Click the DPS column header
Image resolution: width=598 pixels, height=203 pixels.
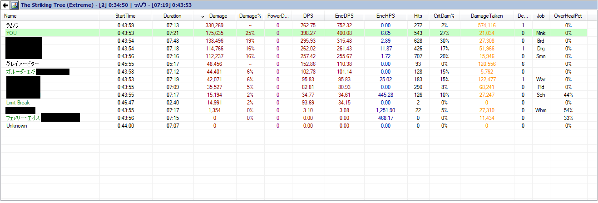click(x=308, y=16)
